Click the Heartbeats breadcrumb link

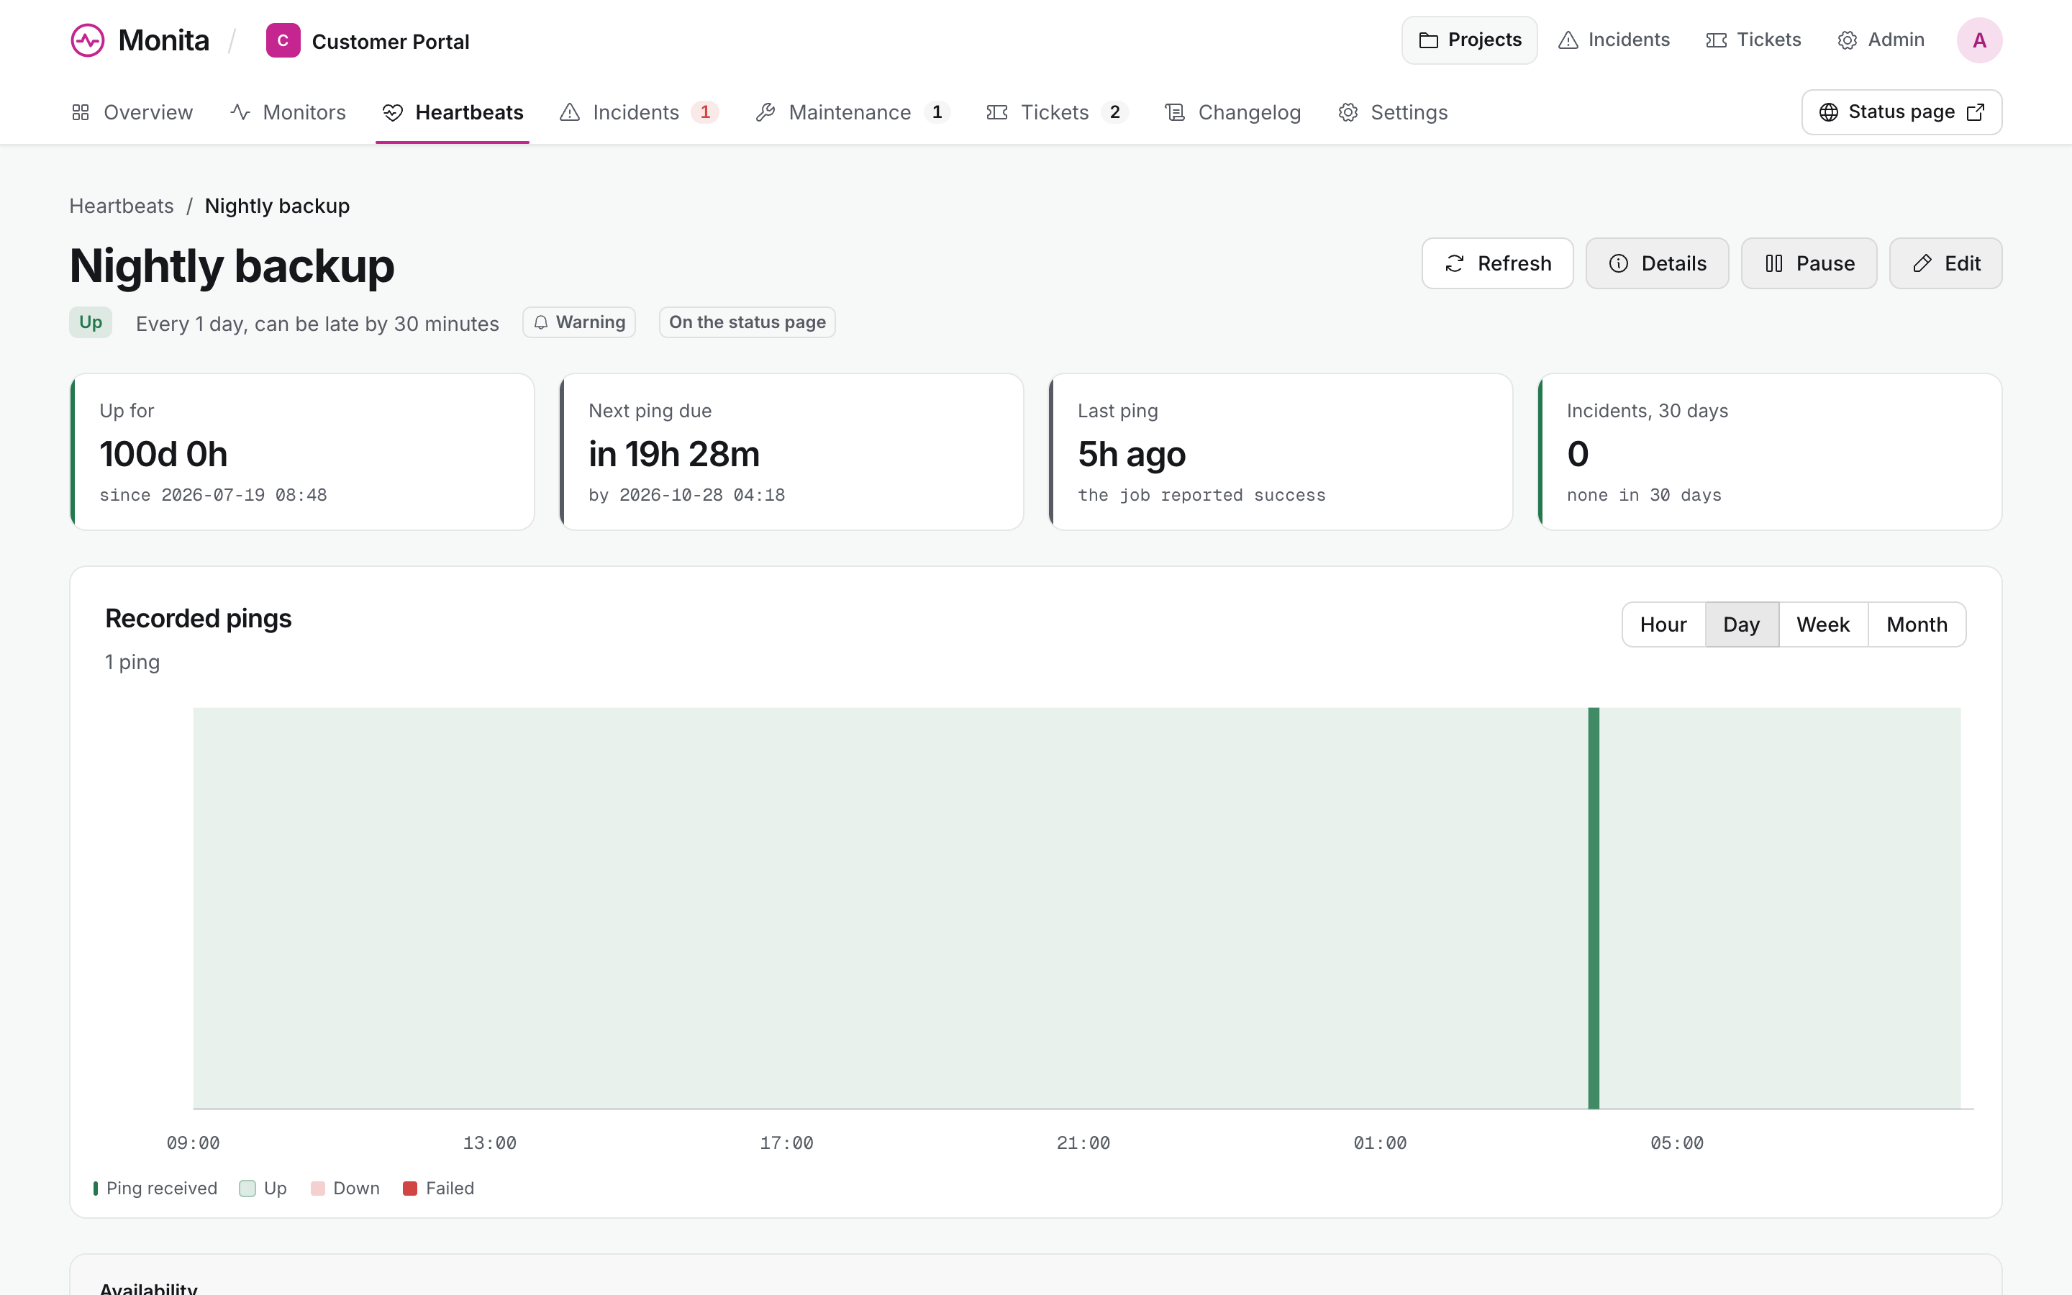coord(122,206)
